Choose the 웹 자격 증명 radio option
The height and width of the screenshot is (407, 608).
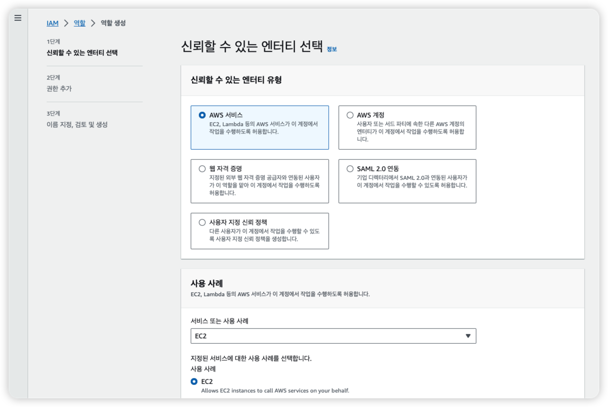tap(202, 169)
